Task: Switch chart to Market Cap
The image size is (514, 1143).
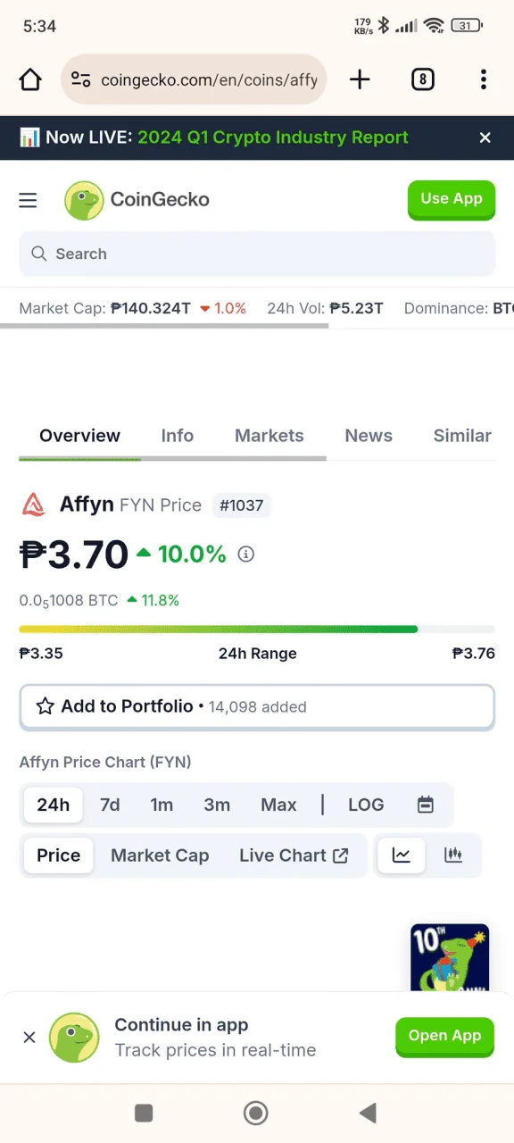Action: point(160,855)
